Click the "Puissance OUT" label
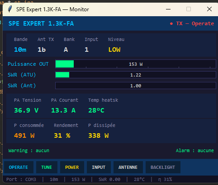 (x=28, y=64)
